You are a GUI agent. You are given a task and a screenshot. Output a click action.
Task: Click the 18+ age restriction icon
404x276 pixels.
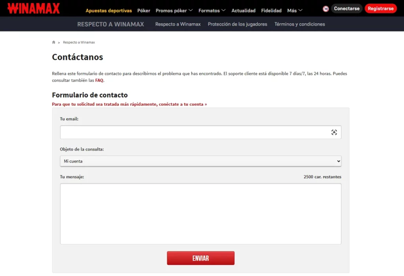pos(325,9)
